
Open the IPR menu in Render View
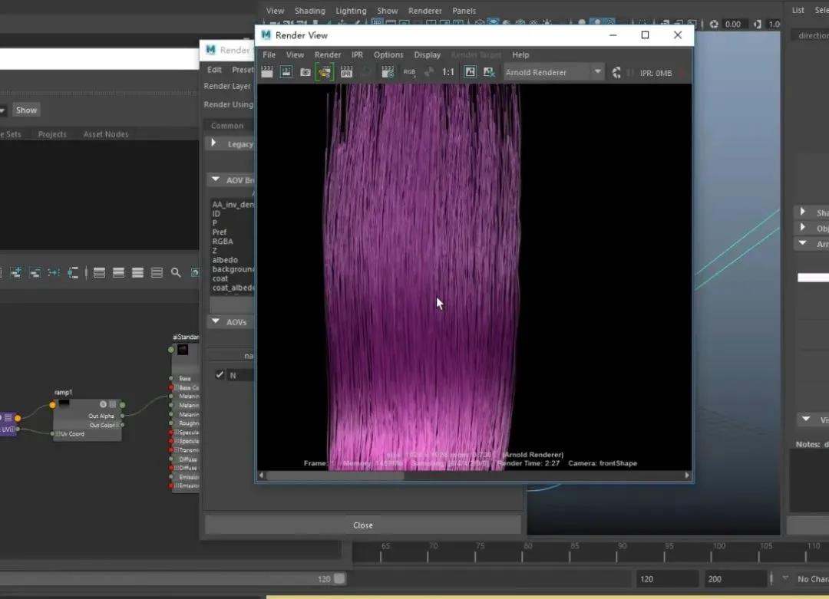[x=357, y=54]
